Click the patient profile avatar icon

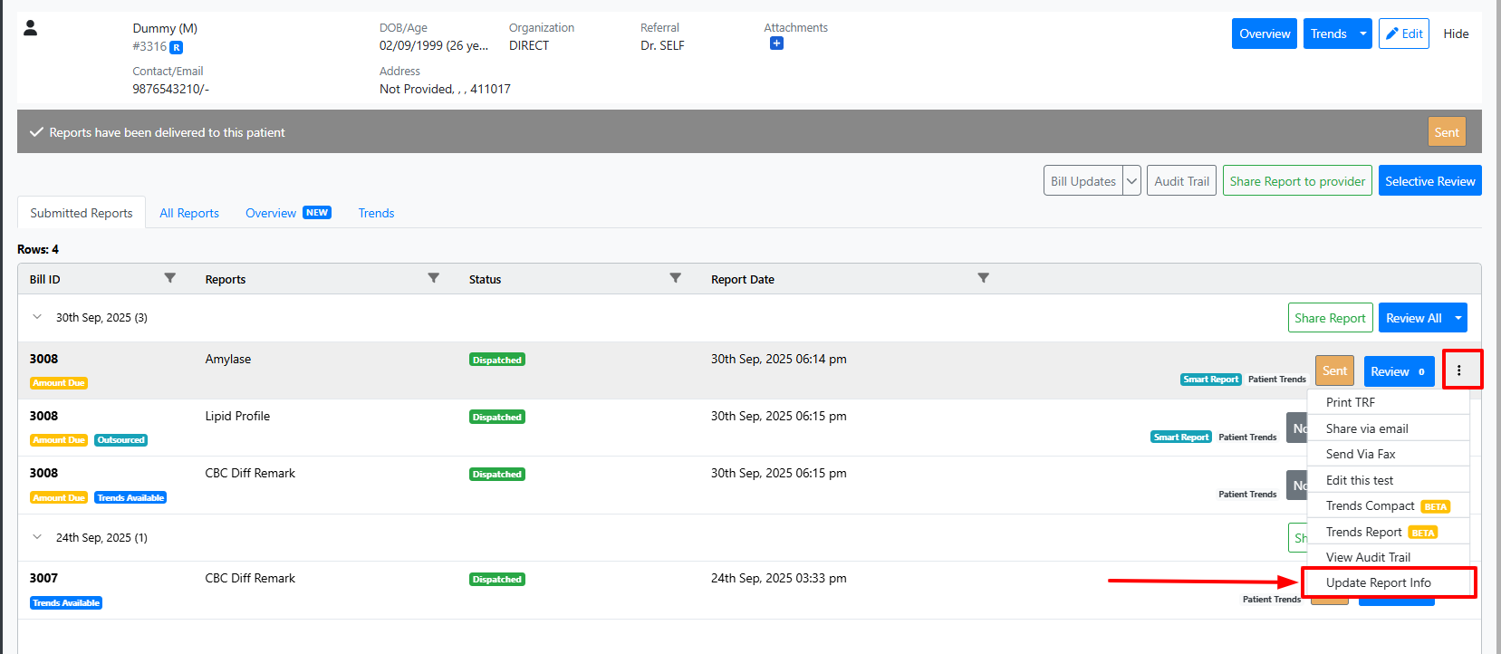click(x=30, y=28)
